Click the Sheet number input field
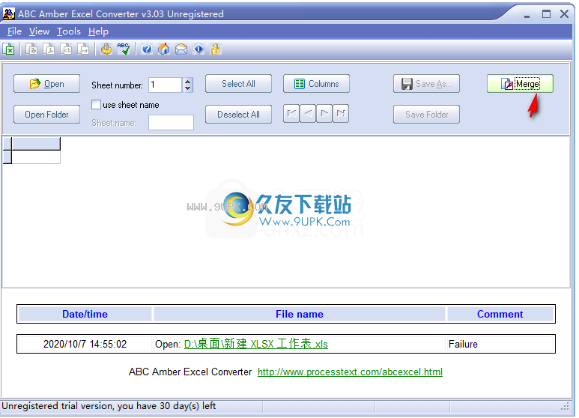The height and width of the screenshot is (418, 579). click(166, 85)
